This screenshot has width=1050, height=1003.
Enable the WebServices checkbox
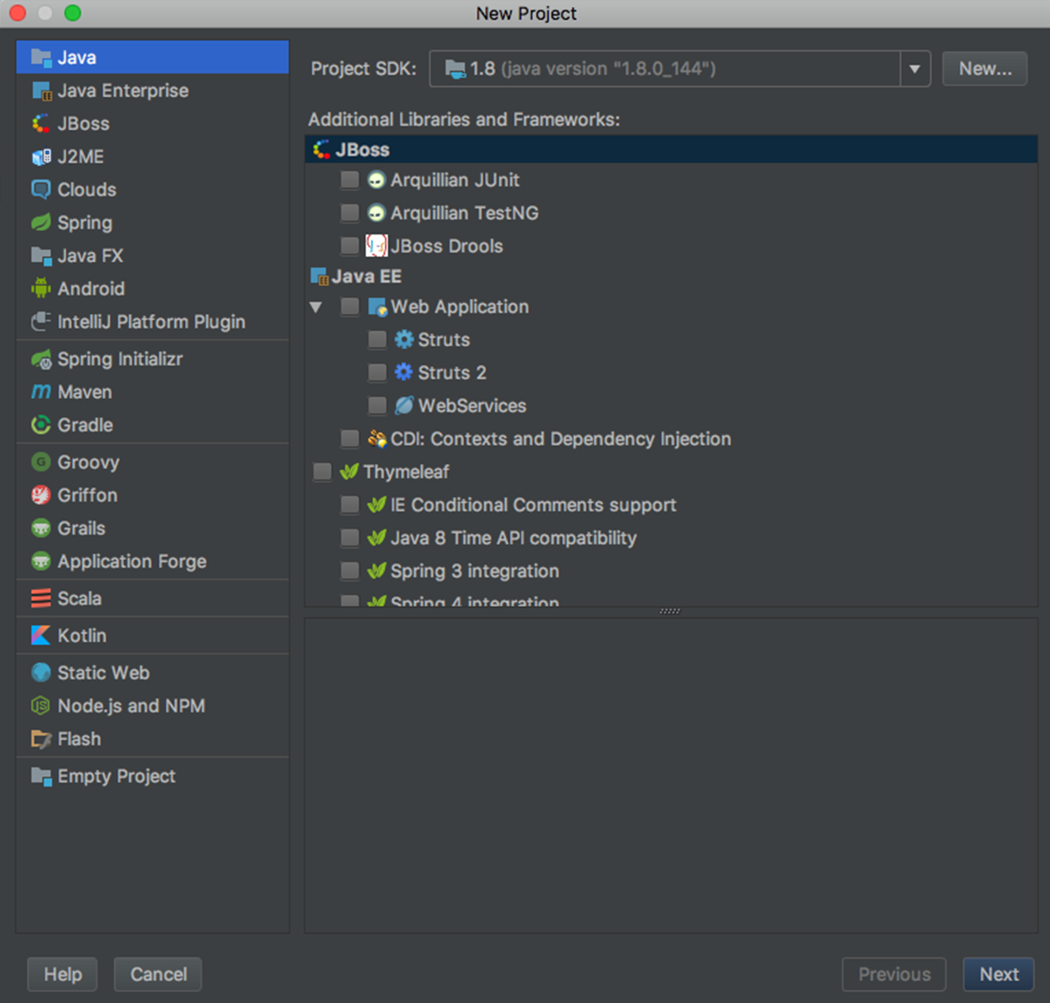coord(377,405)
